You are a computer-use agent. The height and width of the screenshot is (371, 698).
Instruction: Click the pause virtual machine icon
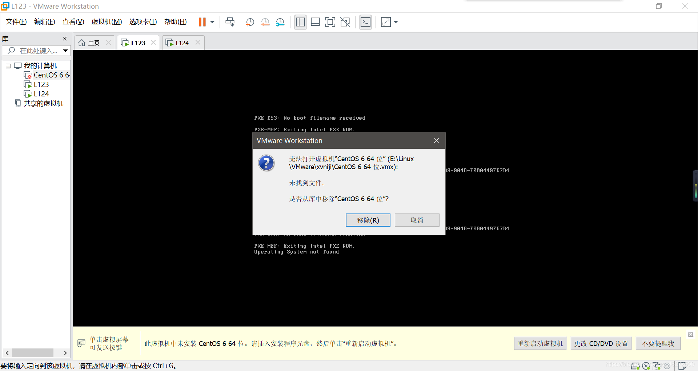[202, 22]
